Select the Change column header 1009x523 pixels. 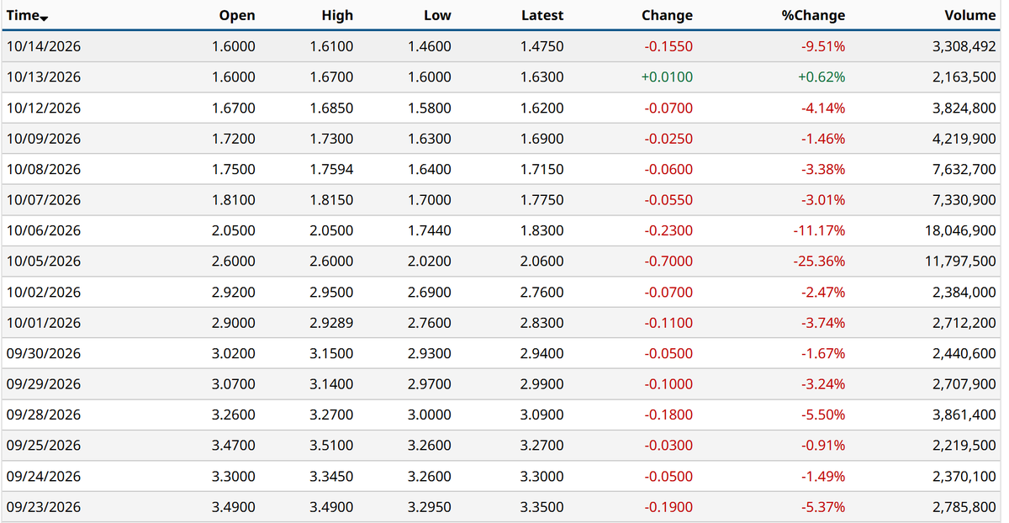click(668, 15)
